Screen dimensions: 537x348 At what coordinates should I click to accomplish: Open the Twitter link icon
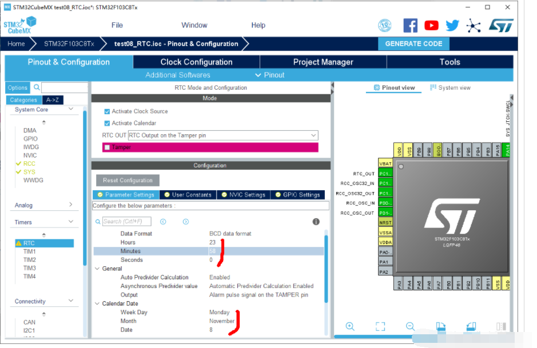click(x=452, y=25)
